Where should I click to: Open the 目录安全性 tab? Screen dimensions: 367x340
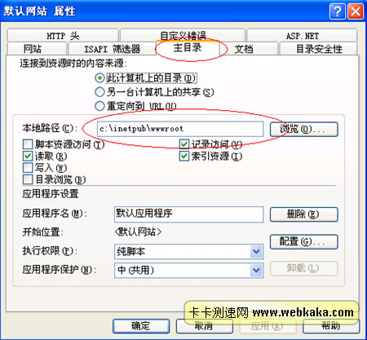point(319,49)
